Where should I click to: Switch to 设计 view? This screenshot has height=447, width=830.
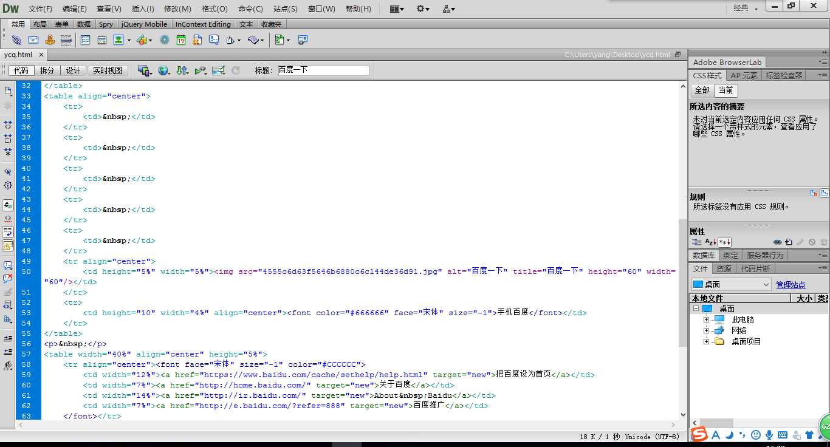(x=73, y=70)
